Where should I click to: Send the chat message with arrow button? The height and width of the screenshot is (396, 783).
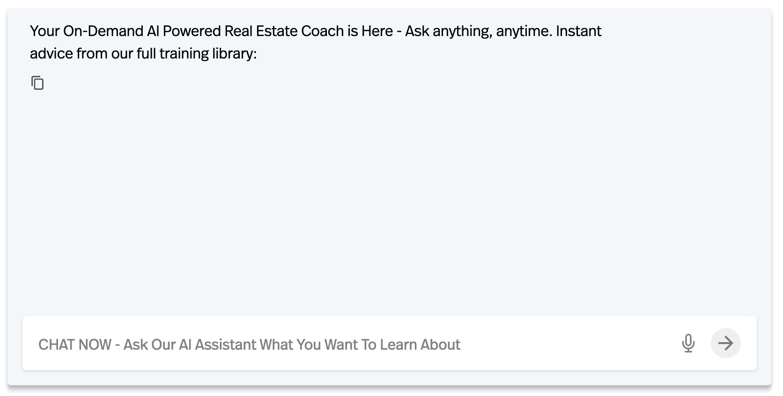[x=725, y=343]
